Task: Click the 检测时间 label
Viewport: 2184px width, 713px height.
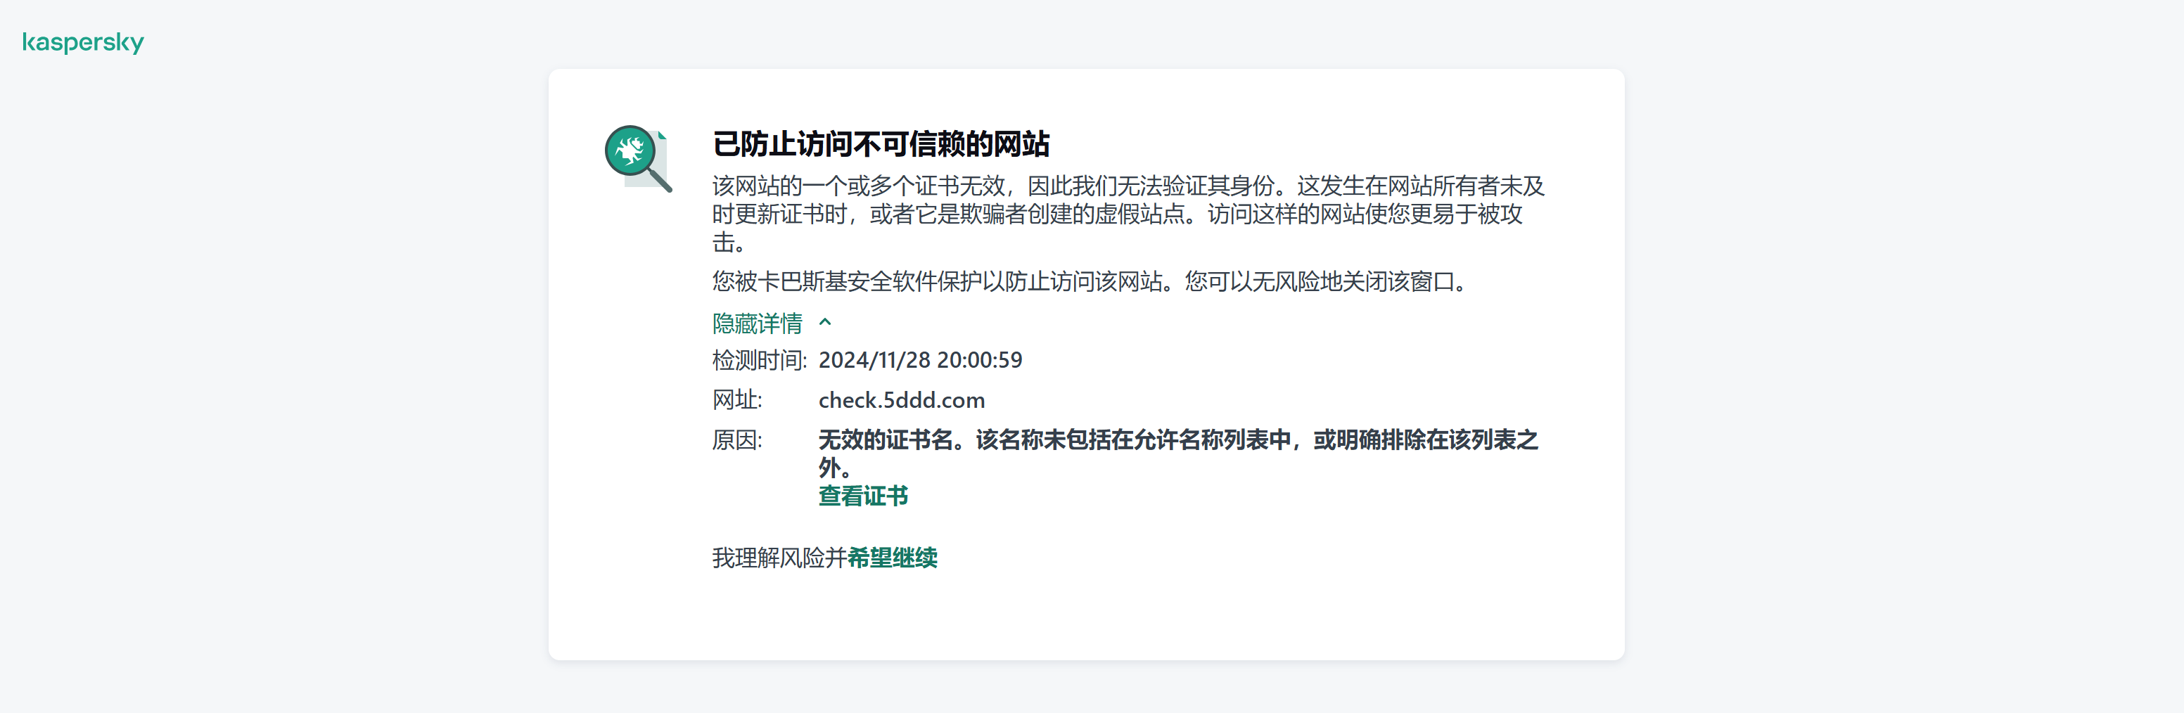Action: click(x=759, y=360)
